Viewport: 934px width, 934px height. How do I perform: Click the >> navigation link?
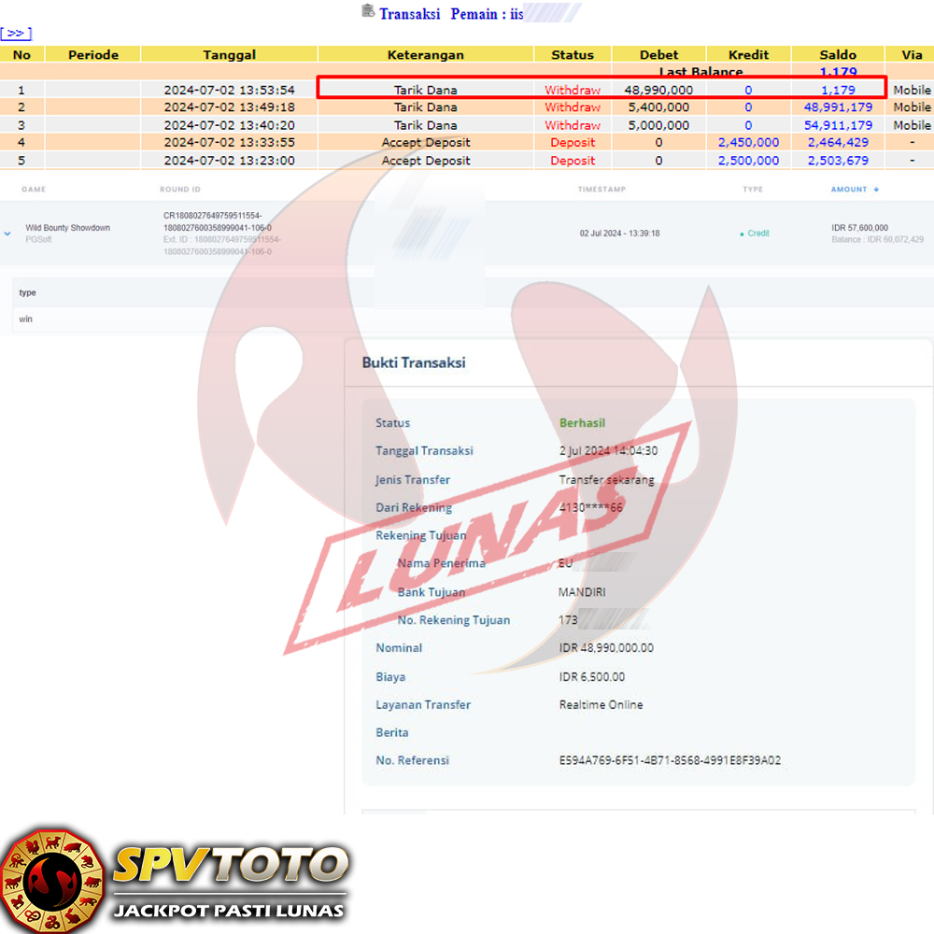pyautogui.click(x=16, y=34)
